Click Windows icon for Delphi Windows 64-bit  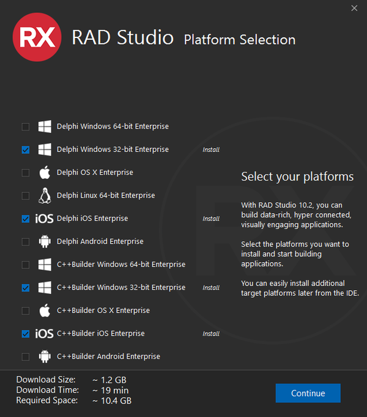(x=45, y=126)
